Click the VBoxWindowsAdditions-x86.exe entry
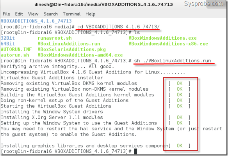The height and width of the screenshot is (156, 228). tap(168, 44)
